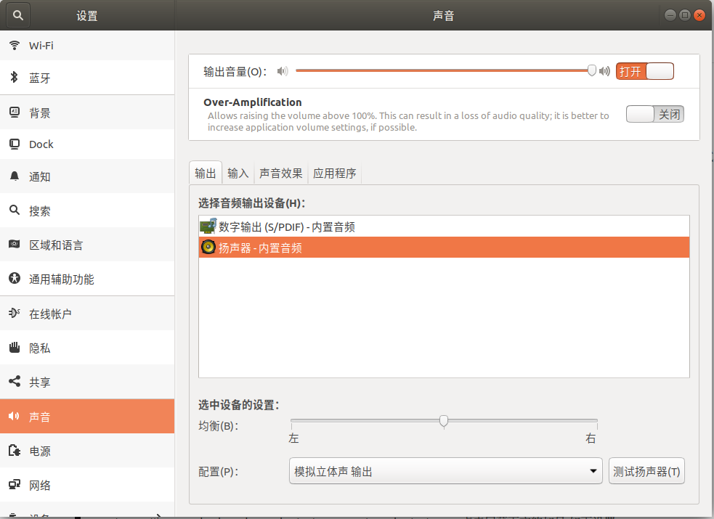Open 搜索 settings panel
This screenshot has width=714, height=519.
point(87,211)
